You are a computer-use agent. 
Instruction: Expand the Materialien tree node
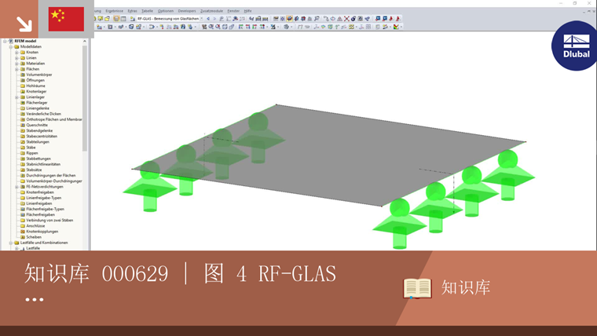(x=16, y=64)
